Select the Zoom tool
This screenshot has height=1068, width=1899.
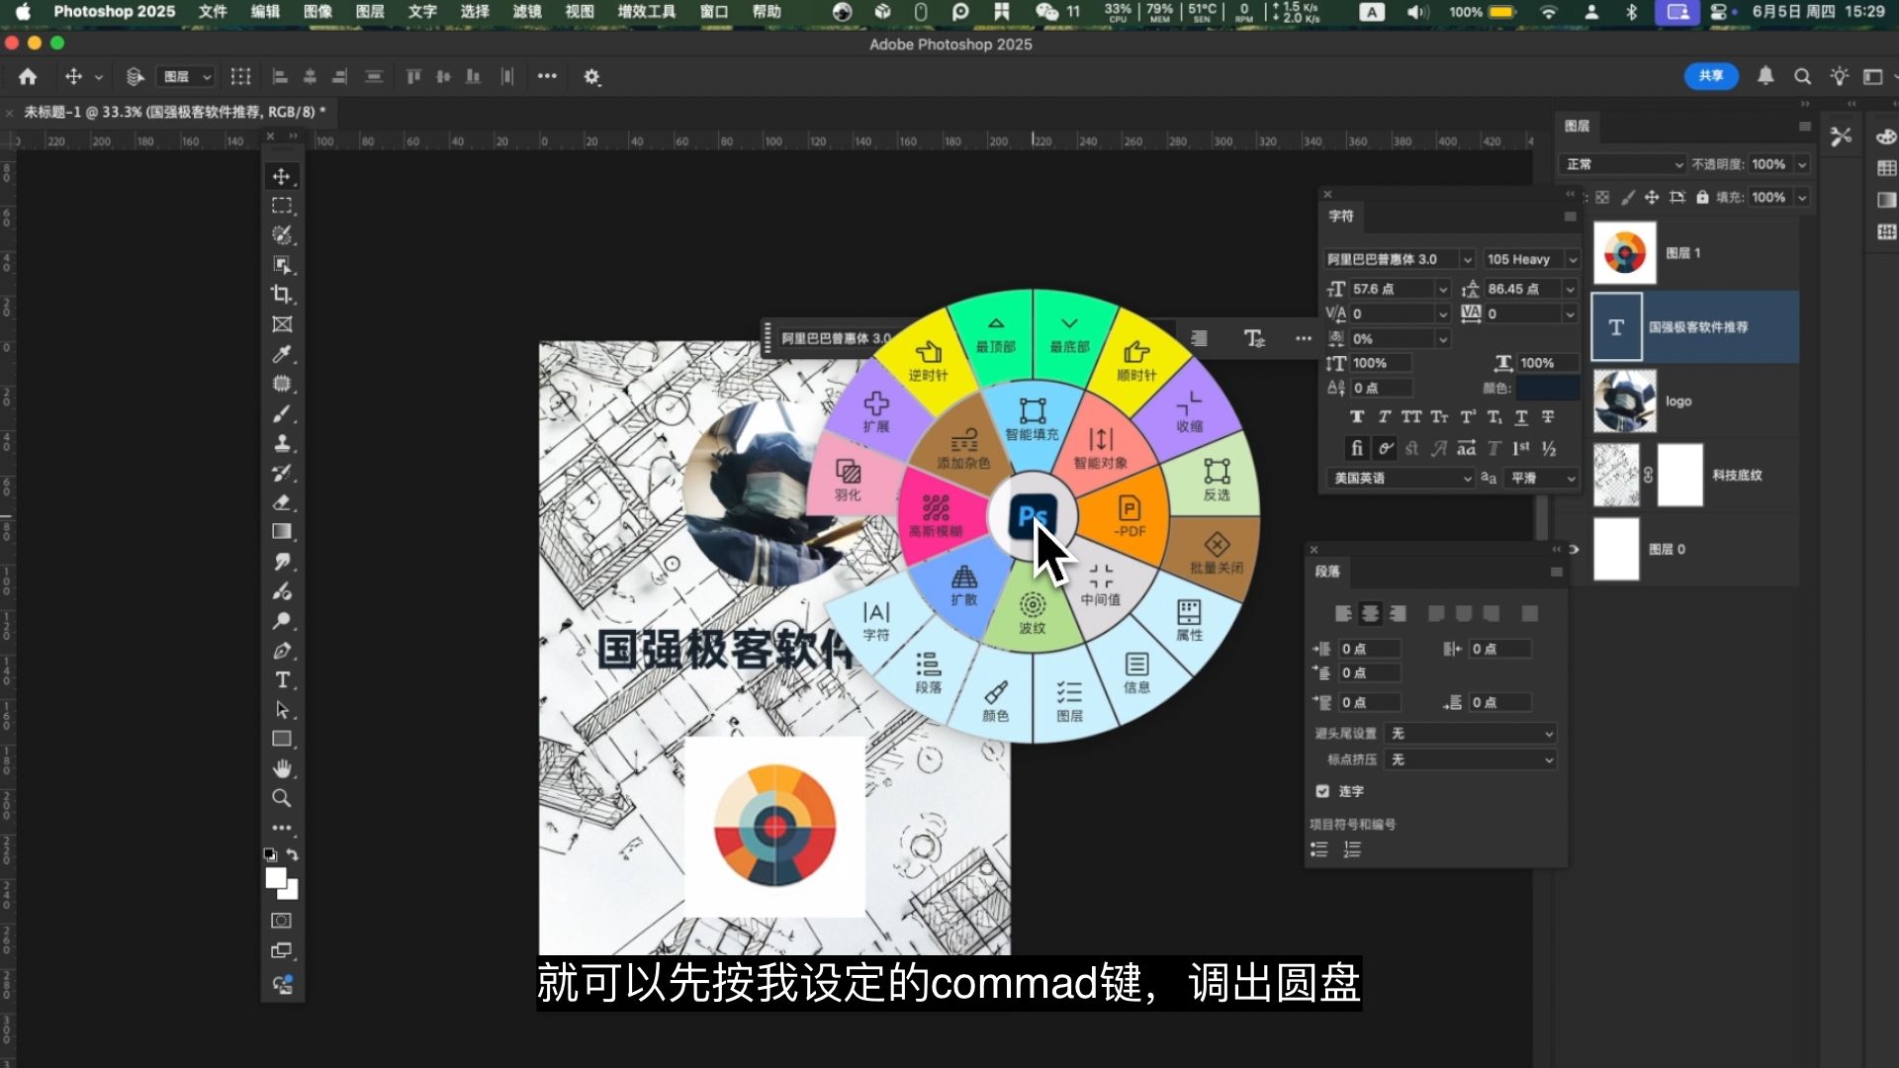click(282, 798)
